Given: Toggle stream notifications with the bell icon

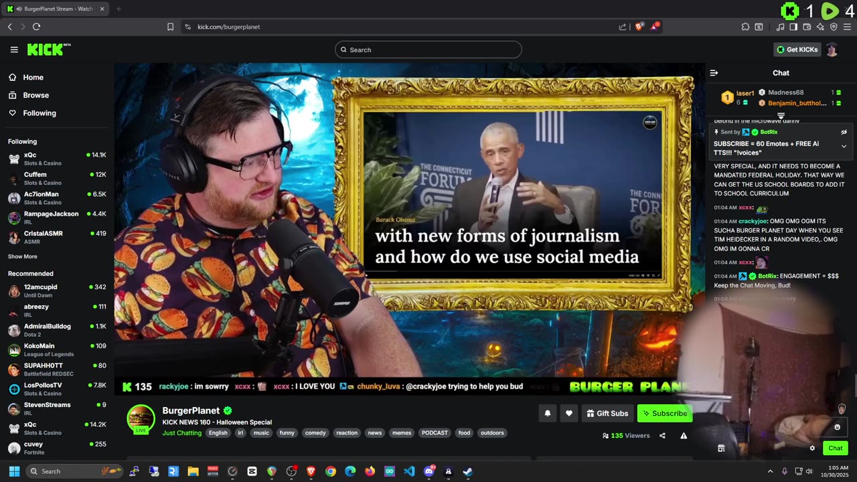Looking at the screenshot, I should click(x=547, y=414).
